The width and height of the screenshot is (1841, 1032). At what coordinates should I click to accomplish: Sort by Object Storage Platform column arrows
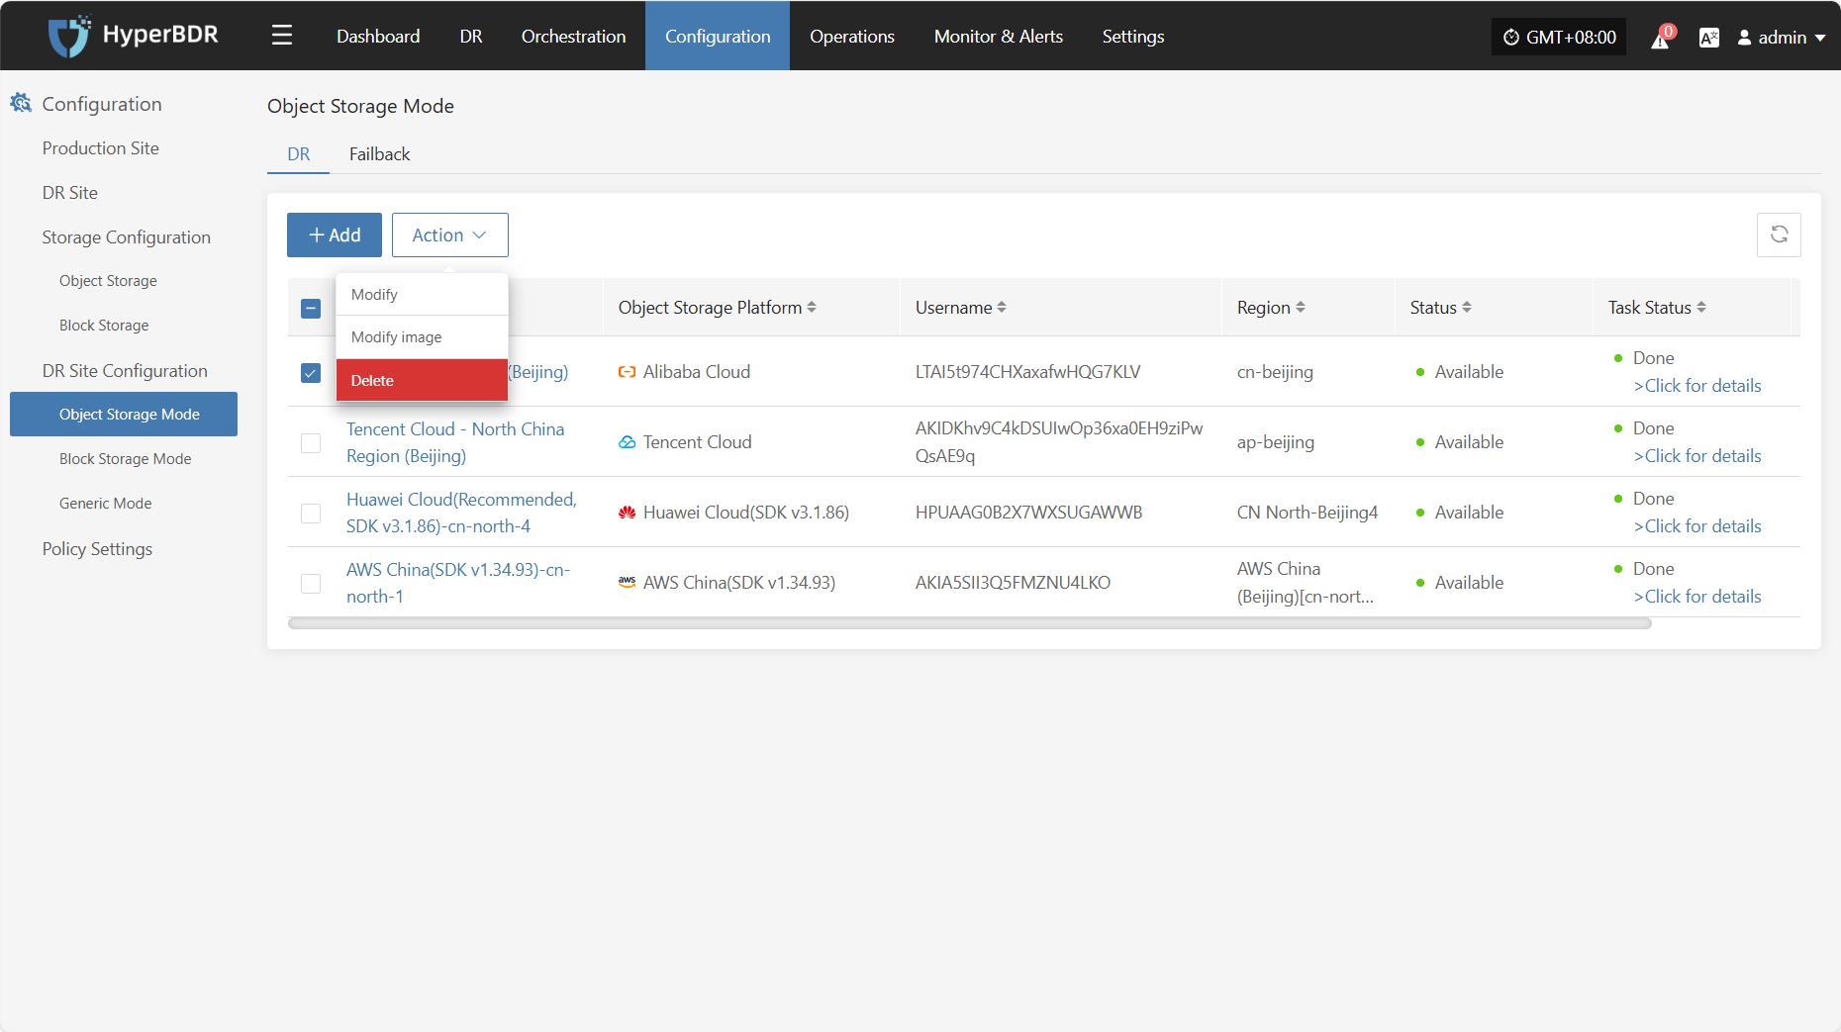812,308
